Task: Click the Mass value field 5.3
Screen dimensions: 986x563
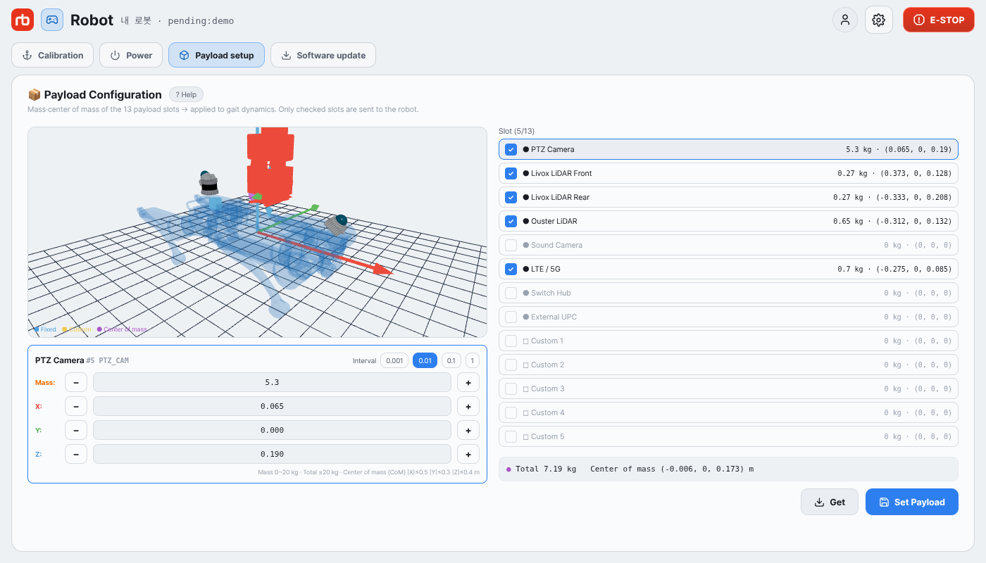Action: pos(272,382)
